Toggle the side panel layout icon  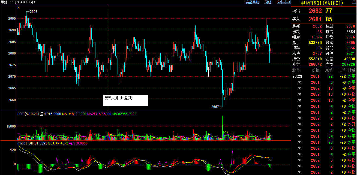pos(288,2)
